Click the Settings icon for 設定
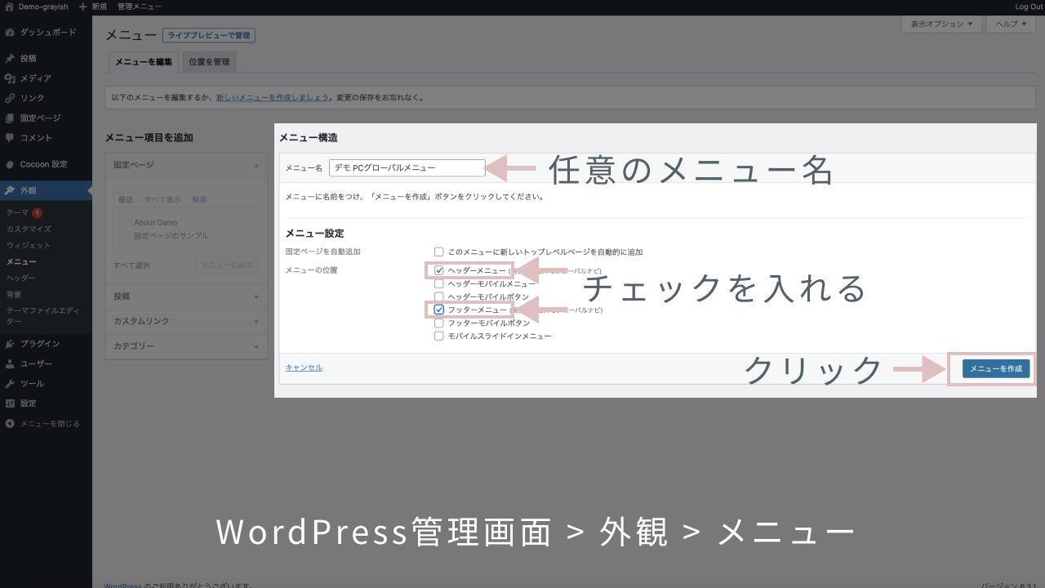This screenshot has height=588, width=1045. click(x=9, y=403)
